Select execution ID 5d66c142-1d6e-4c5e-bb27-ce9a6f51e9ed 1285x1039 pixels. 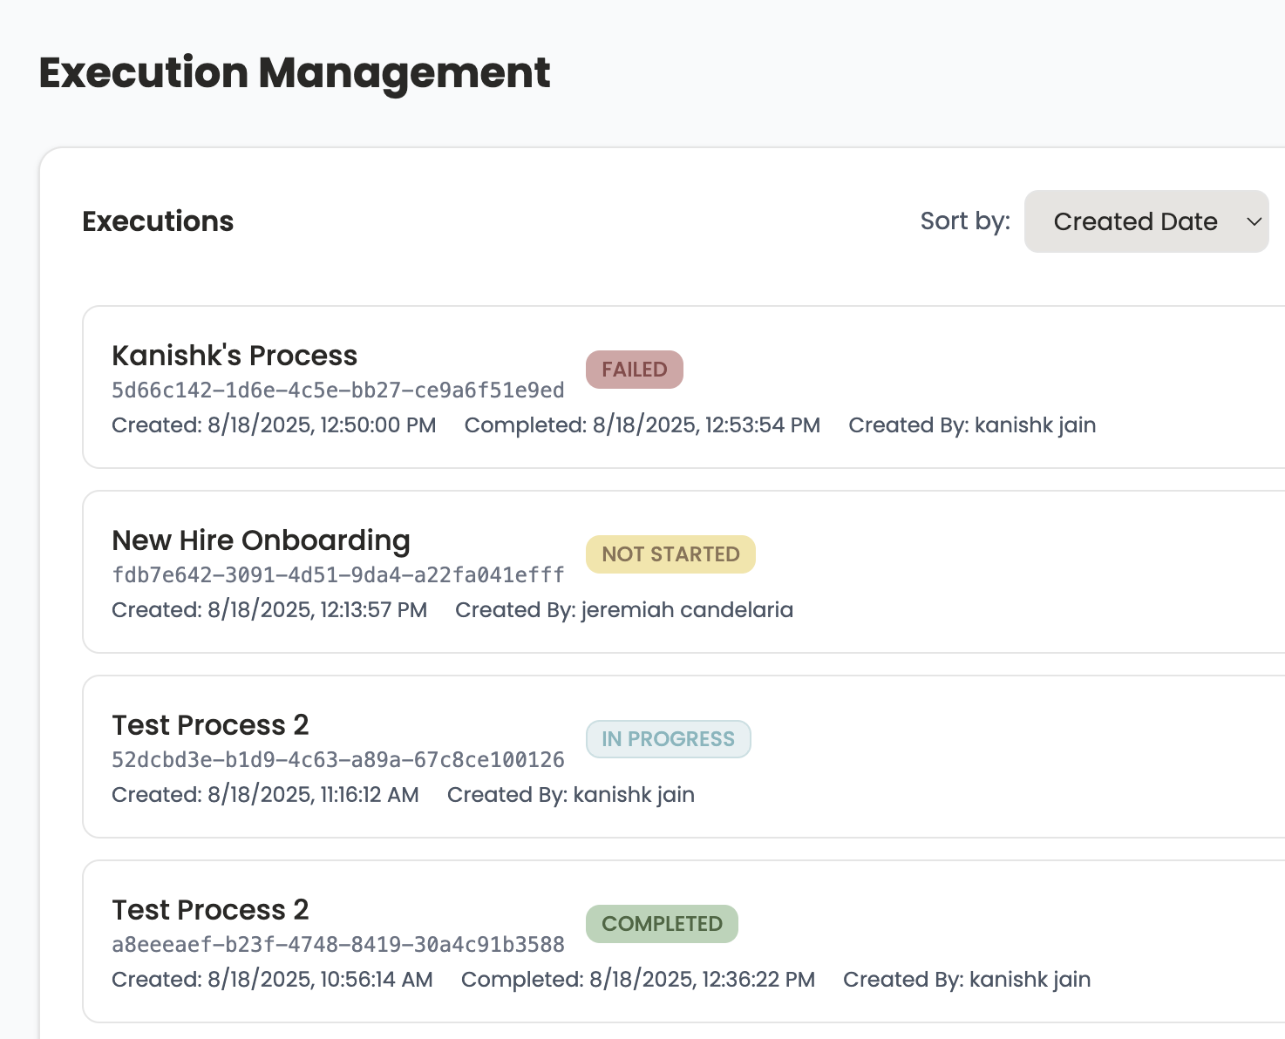pos(337,390)
